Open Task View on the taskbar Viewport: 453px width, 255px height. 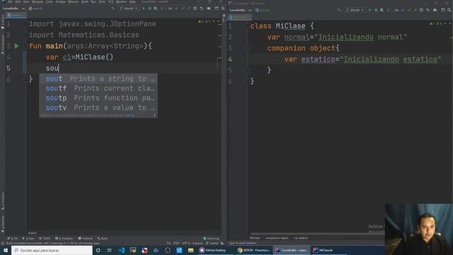click(110, 250)
